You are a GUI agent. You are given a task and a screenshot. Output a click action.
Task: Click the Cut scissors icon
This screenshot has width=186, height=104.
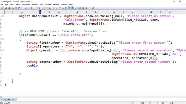pyautogui.click(x=26, y=8)
